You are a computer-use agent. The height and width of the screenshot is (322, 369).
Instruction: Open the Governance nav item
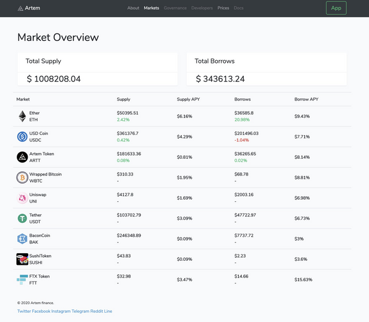[175, 8]
